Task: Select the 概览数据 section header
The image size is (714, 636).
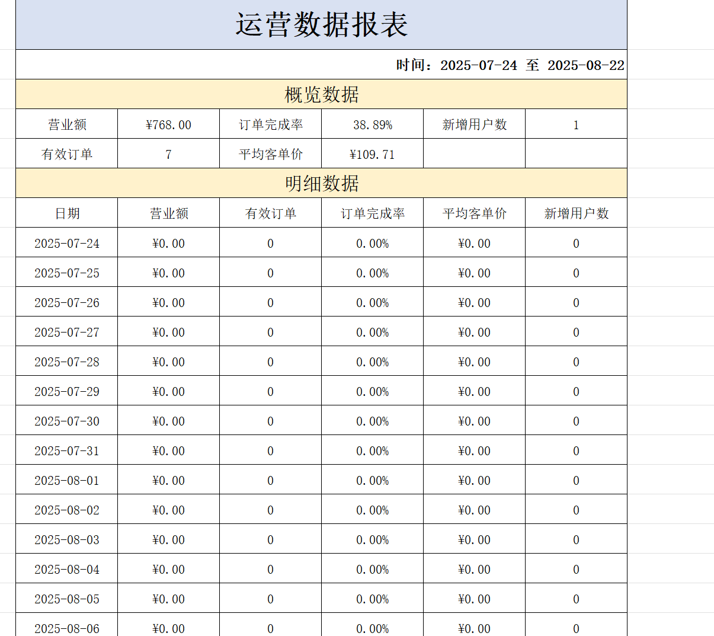Action: 321,94
